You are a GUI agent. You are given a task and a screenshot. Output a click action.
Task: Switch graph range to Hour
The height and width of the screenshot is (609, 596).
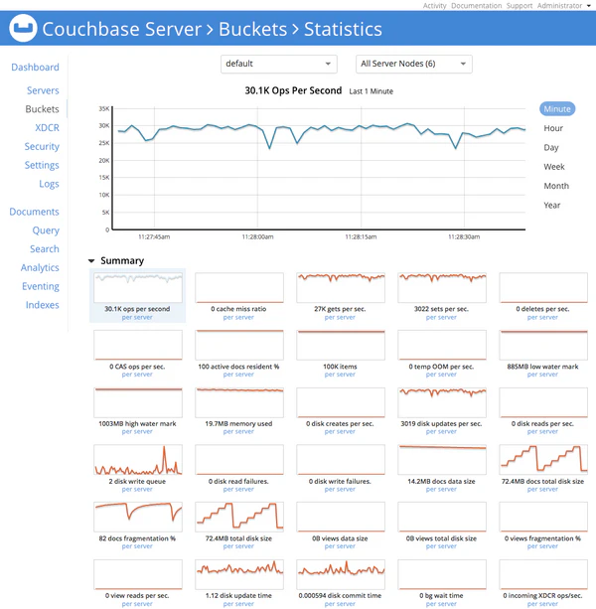tap(553, 128)
